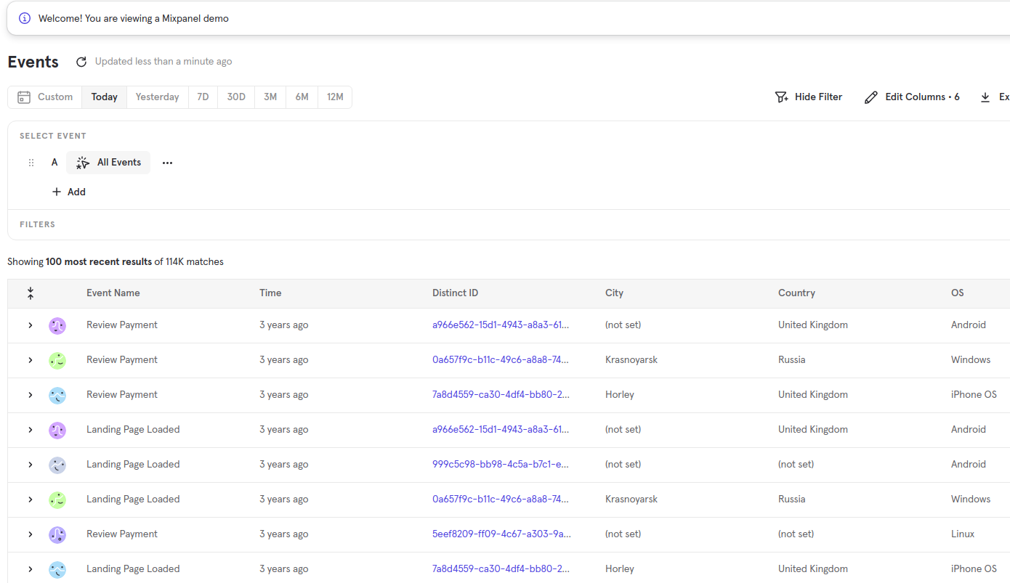
Task: Click the pencil icon for Edit Columns
Action: coord(871,97)
